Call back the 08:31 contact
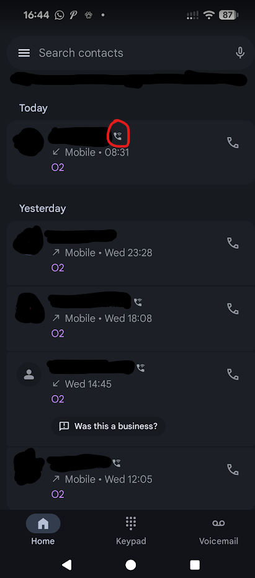Viewport: 255px width, 578px height. 233,143
